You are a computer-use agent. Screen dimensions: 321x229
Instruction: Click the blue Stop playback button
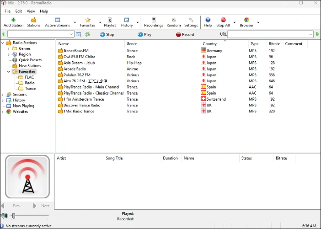click(x=107, y=34)
